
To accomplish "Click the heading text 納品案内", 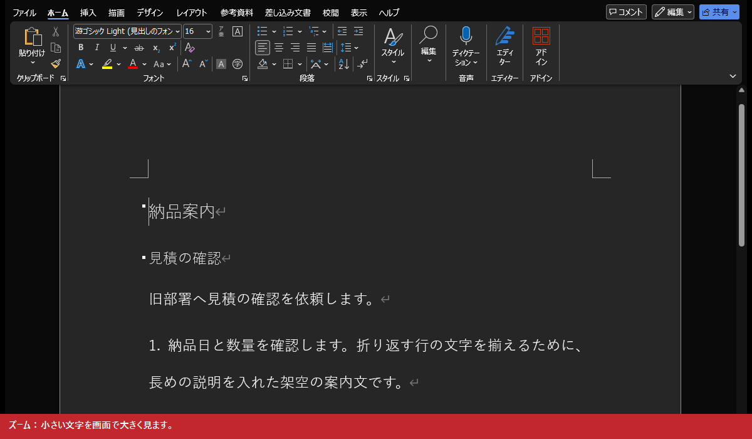I will 182,212.
